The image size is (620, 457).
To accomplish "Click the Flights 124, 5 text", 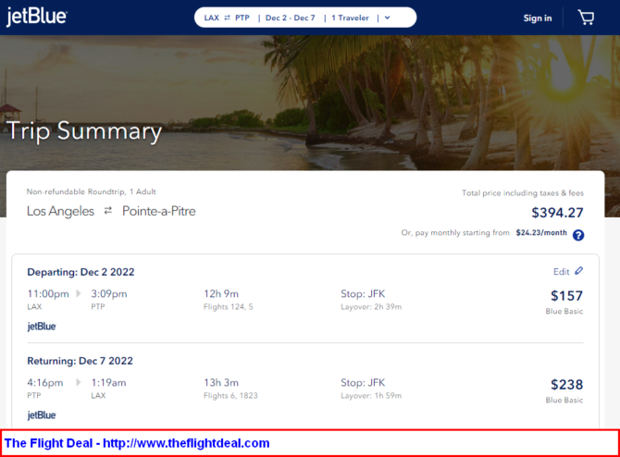I will 229,307.
